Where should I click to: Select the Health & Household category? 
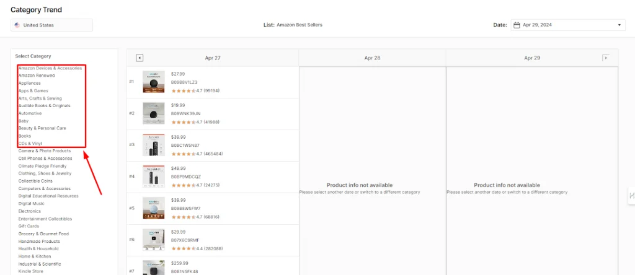[x=38, y=249]
